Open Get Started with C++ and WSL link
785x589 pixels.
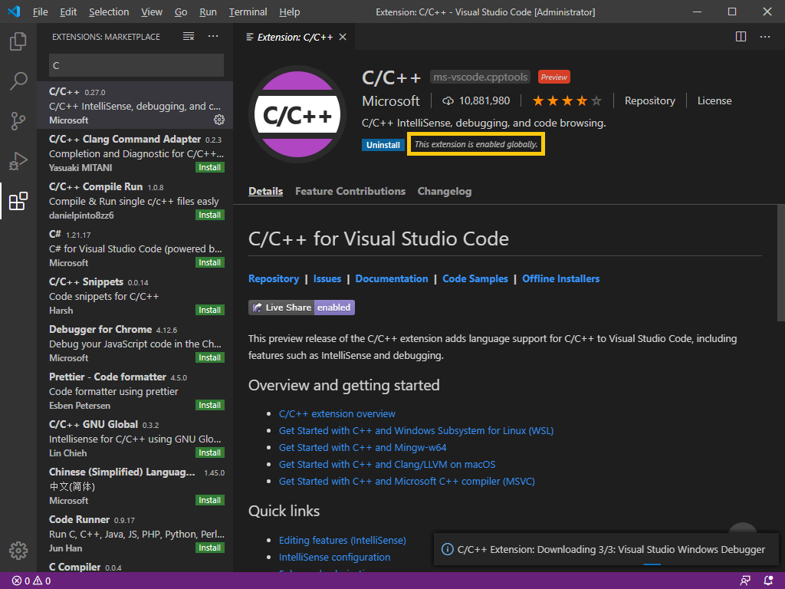tap(416, 431)
